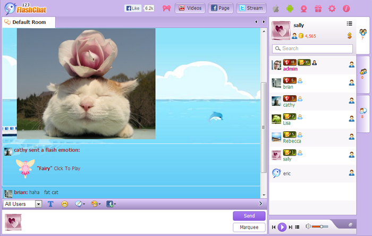This screenshot has height=236, width=372.
Task: Expand the Facebook share dropdown arrow
Action: coord(115,204)
